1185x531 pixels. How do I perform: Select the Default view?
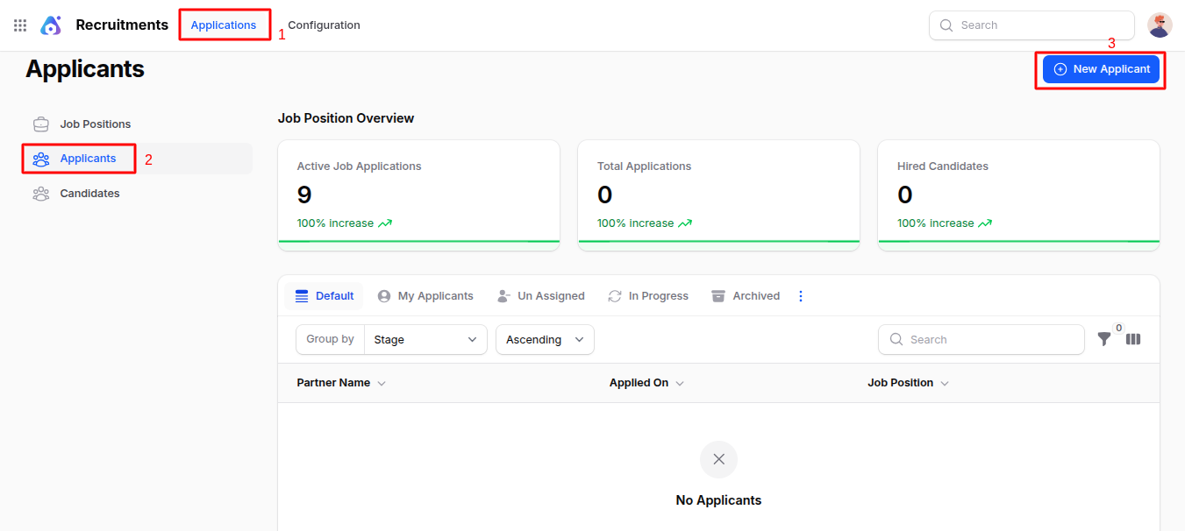[x=324, y=295]
